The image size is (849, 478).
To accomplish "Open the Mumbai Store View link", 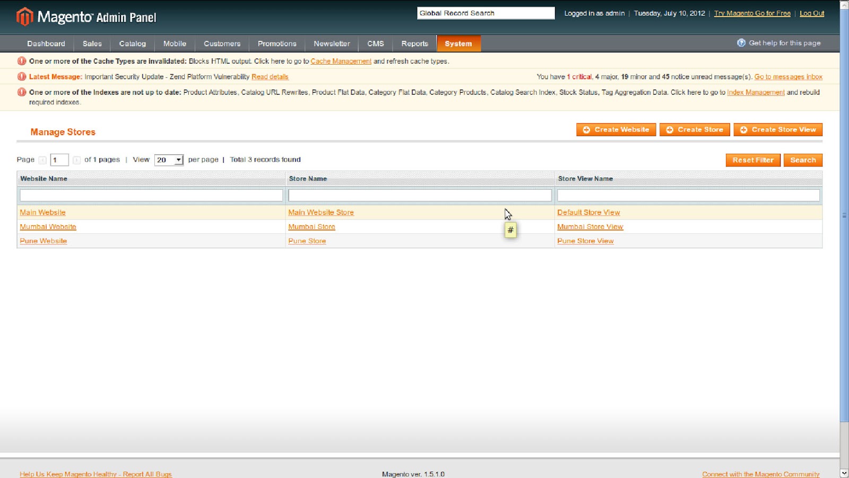I will [x=590, y=227].
